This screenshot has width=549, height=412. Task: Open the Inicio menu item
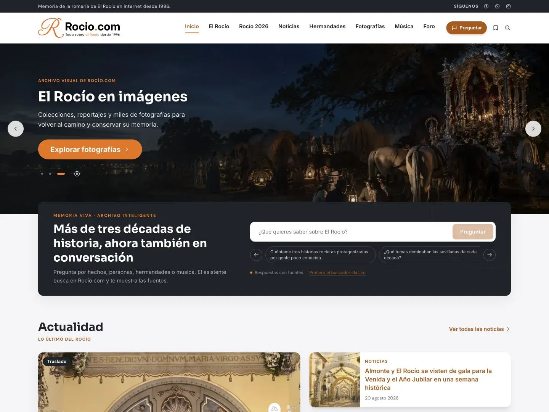pos(192,26)
